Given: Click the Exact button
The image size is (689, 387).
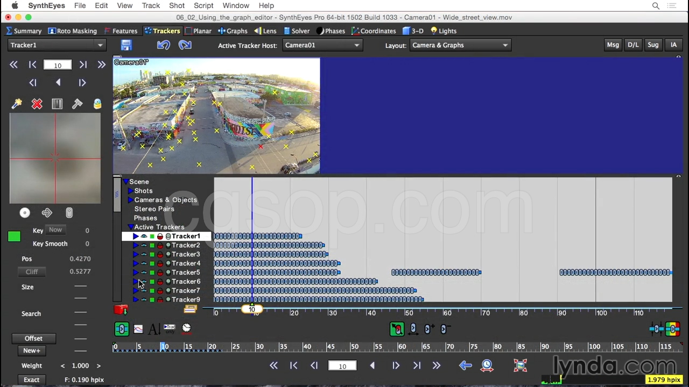Looking at the screenshot, I should coord(32,380).
